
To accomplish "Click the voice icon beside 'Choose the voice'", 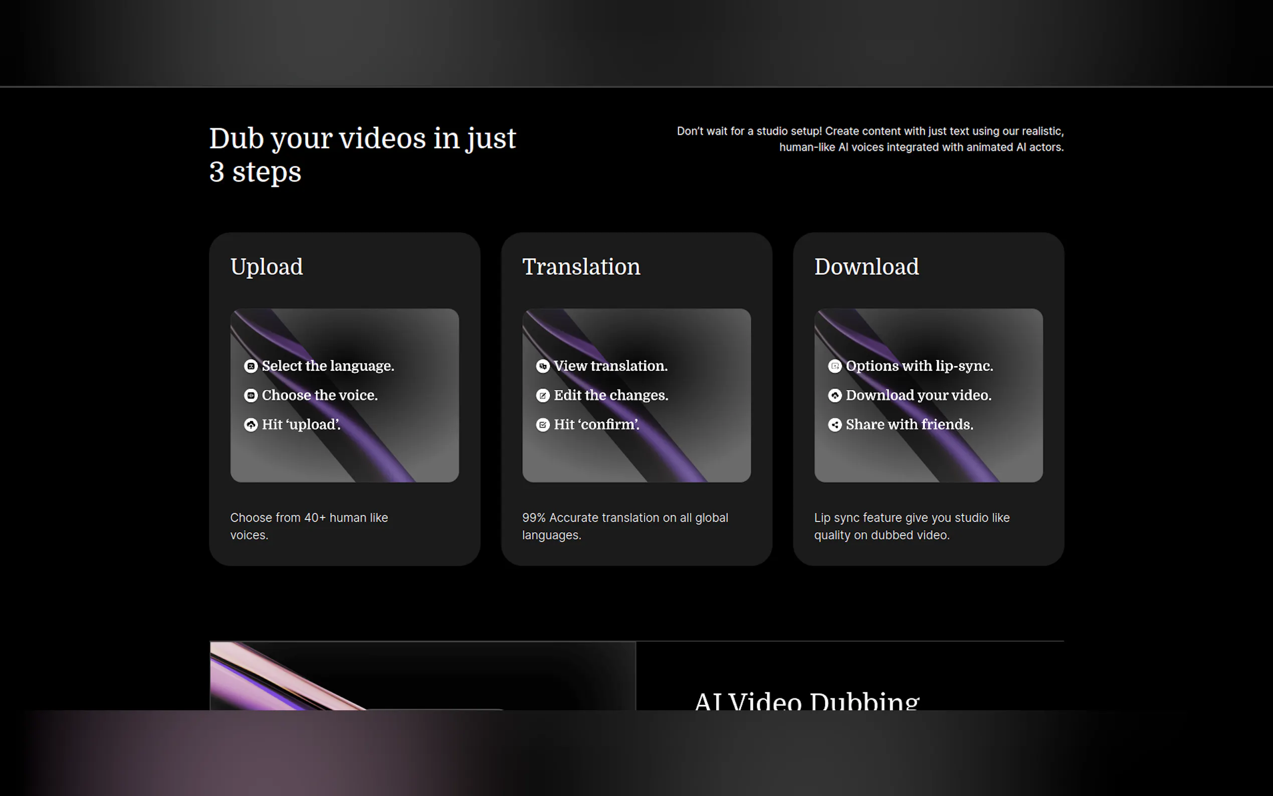I will pyautogui.click(x=251, y=395).
